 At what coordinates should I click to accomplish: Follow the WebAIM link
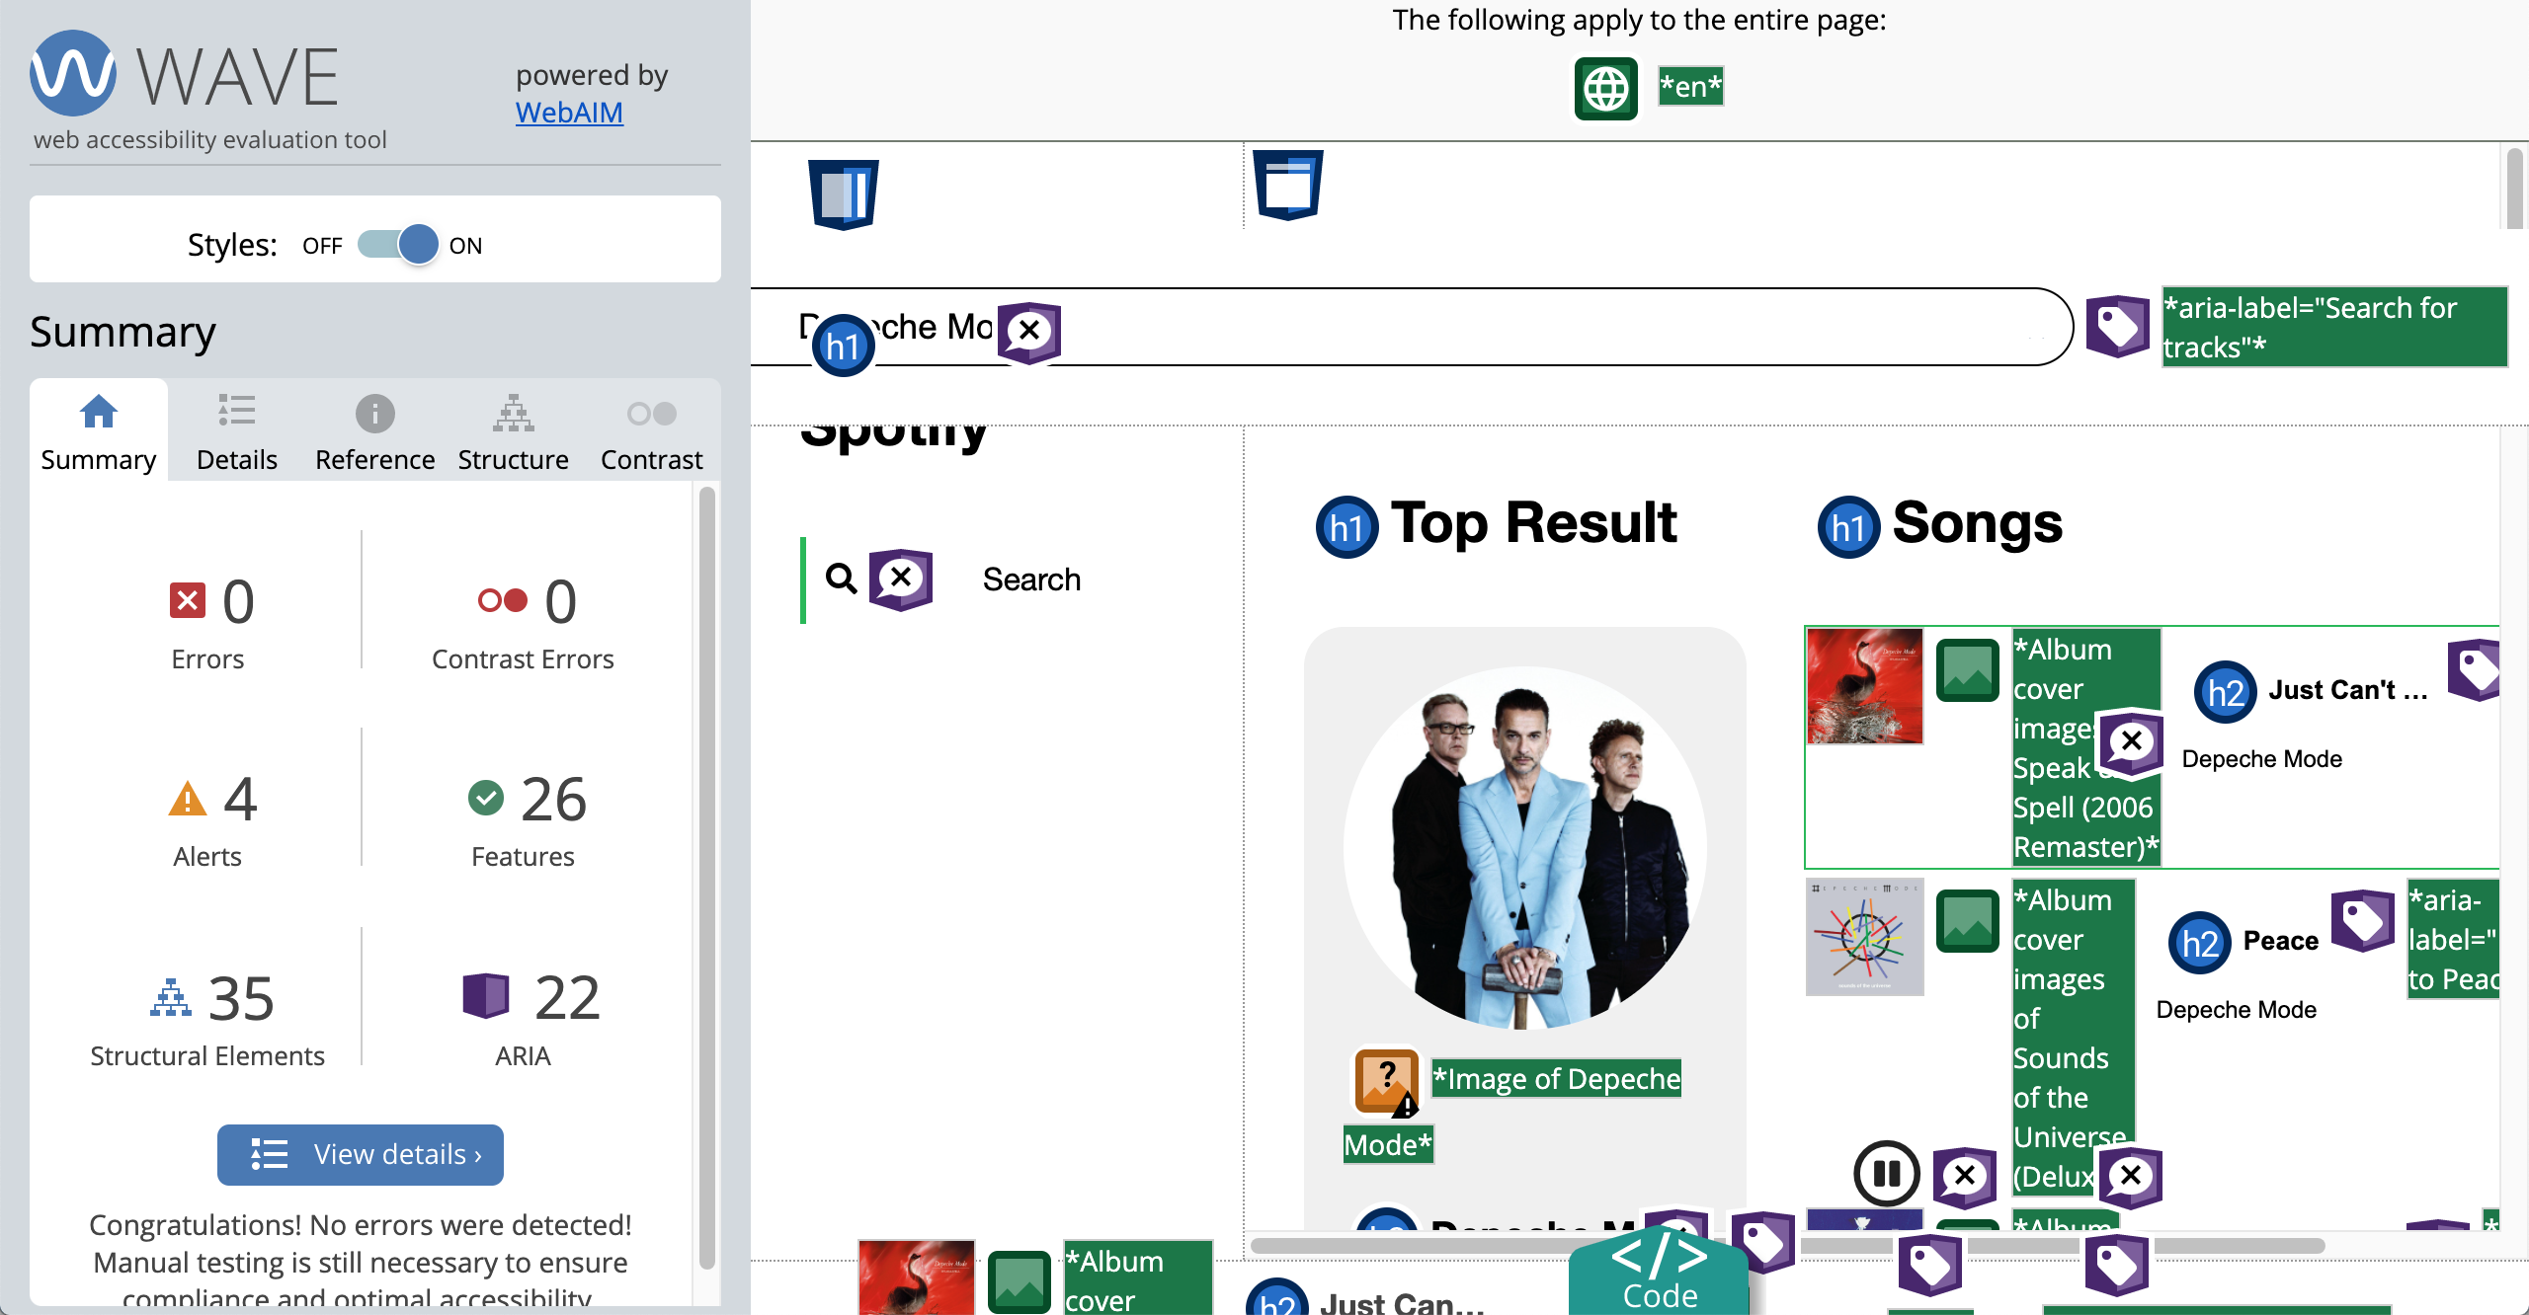(x=569, y=113)
